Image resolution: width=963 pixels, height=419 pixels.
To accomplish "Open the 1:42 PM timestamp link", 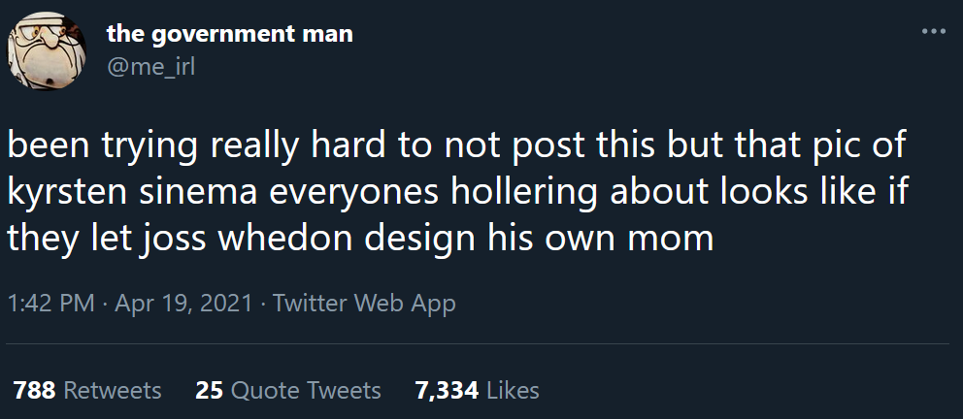I will 50,304.
